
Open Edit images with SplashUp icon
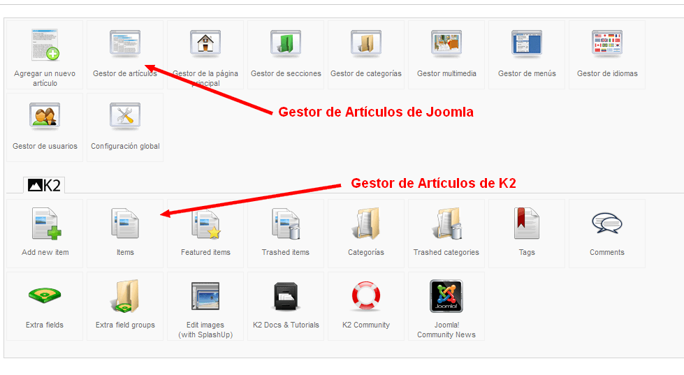205,296
